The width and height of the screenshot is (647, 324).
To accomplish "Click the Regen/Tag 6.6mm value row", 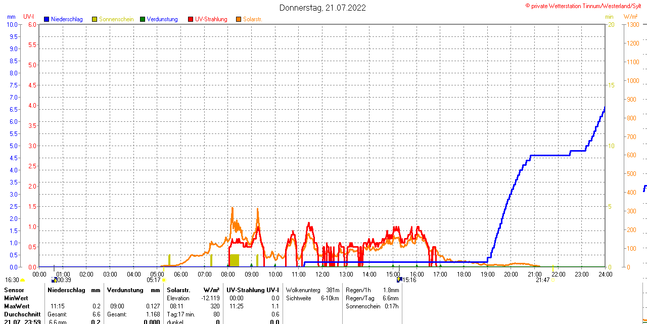I will [x=372, y=298].
